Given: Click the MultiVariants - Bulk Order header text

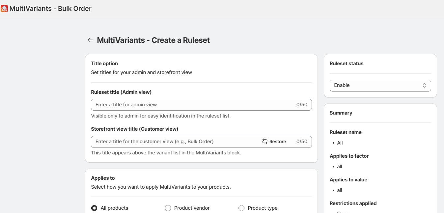Looking at the screenshot, I should click(50, 9).
